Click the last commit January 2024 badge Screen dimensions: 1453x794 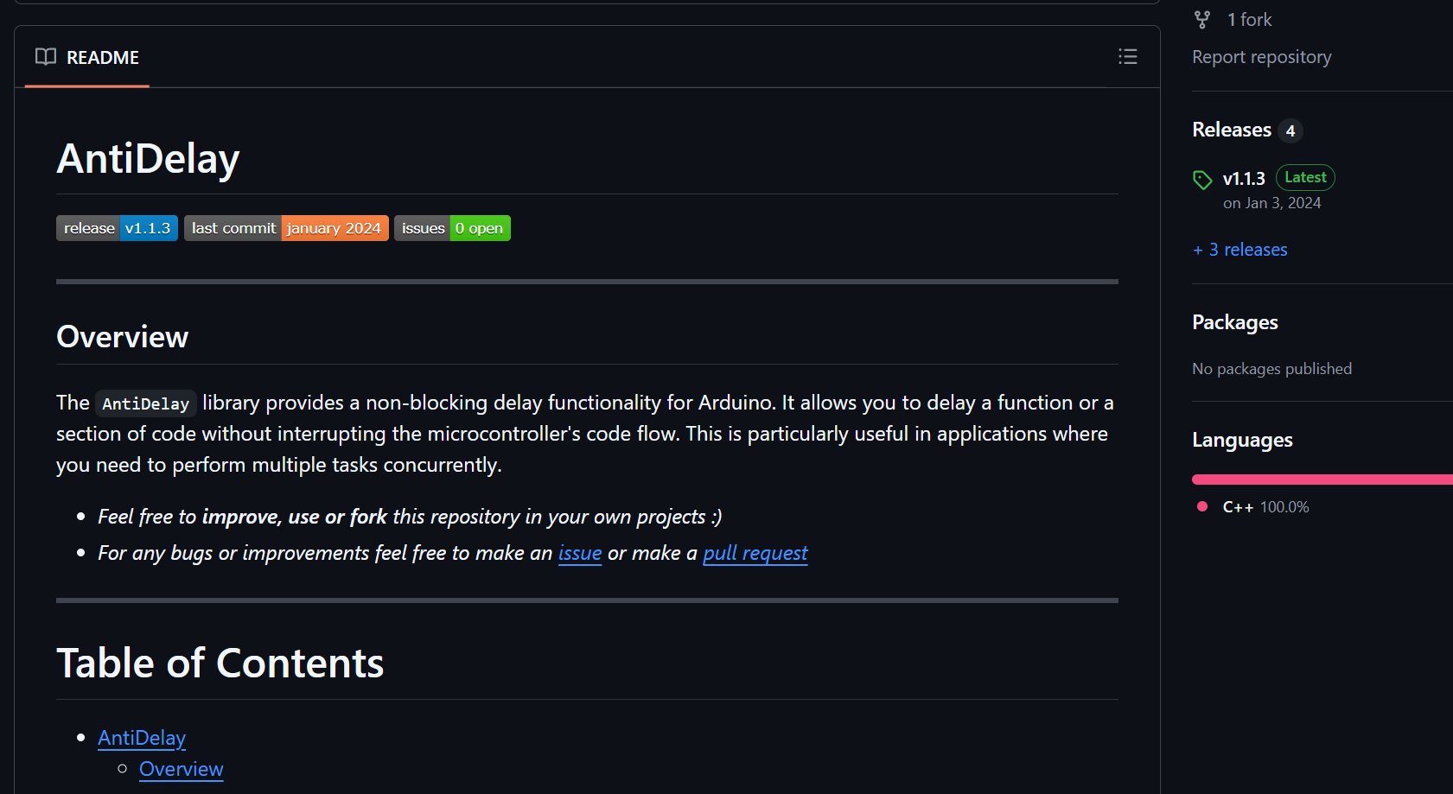point(286,228)
